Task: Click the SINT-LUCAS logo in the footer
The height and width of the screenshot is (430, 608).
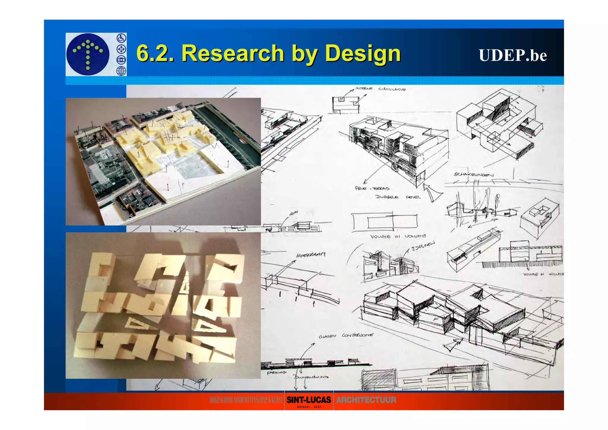Action: coord(309,400)
